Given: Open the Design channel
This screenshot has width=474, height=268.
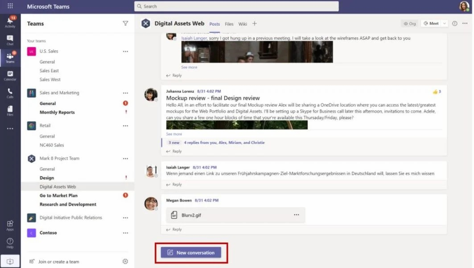Looking at the screenshot, I should 46,178.
